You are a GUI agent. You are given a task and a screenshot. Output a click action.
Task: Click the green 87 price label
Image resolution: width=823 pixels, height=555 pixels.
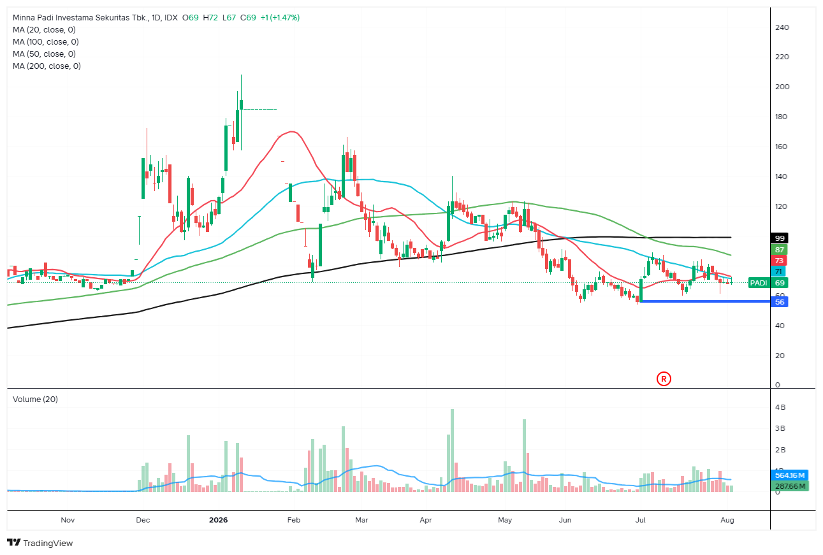point(780,250)
